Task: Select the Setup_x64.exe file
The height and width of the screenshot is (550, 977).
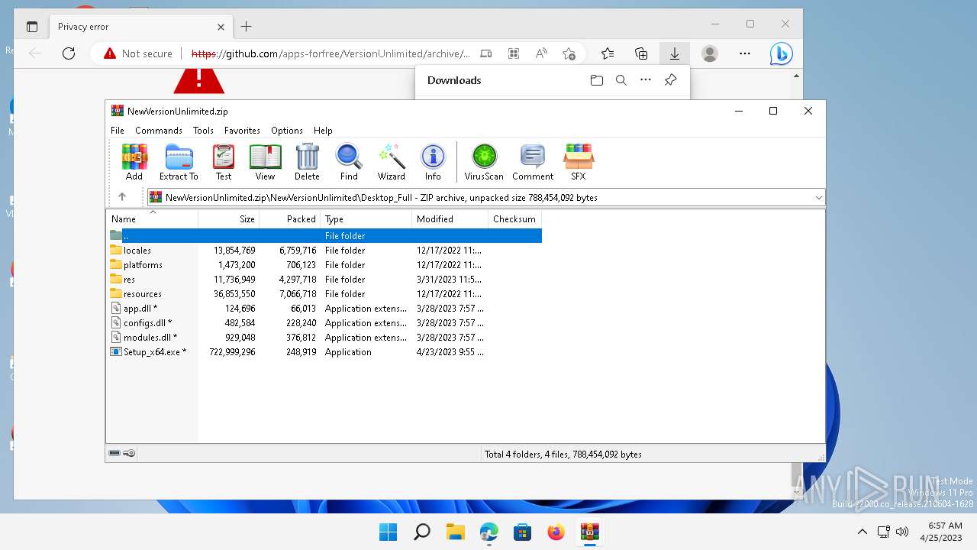Action: coord(155,352)
